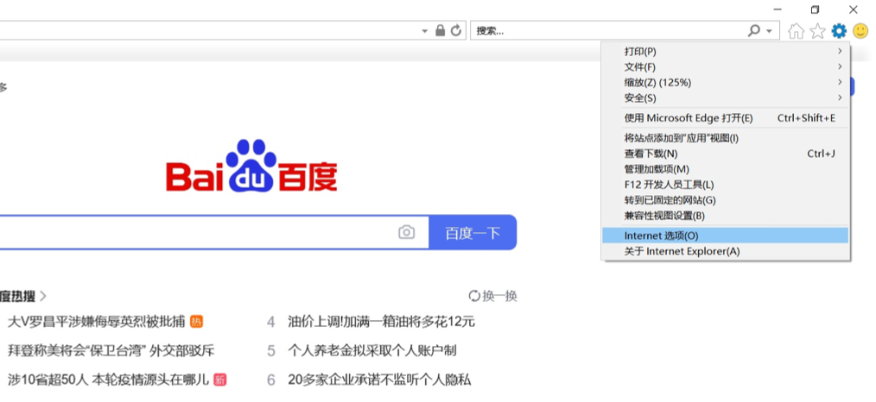
Task: Open Favorites star icon
Action: pos(818,31)
